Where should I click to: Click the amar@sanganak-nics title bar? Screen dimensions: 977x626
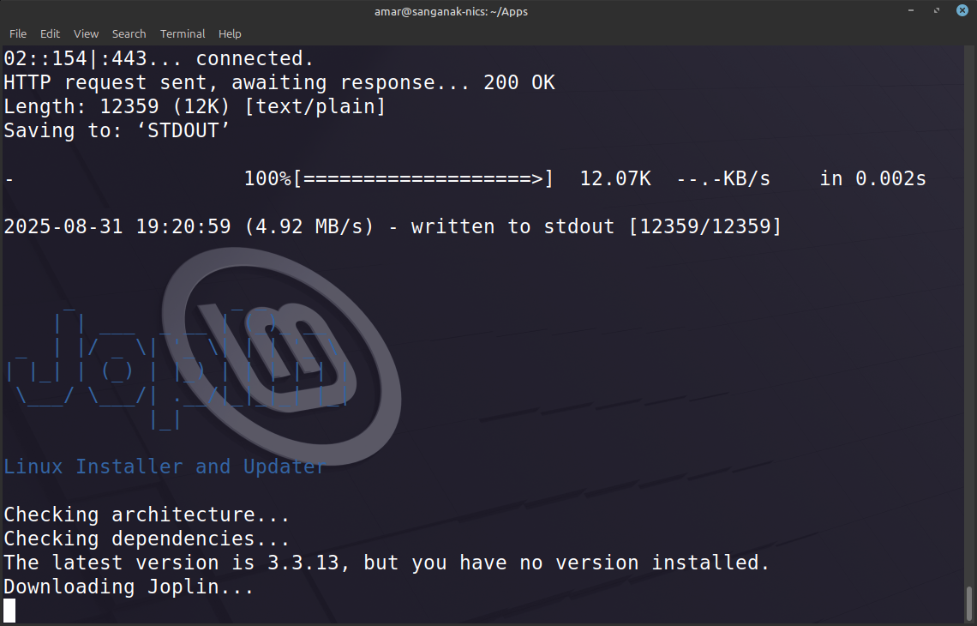[x=451, y=11]
